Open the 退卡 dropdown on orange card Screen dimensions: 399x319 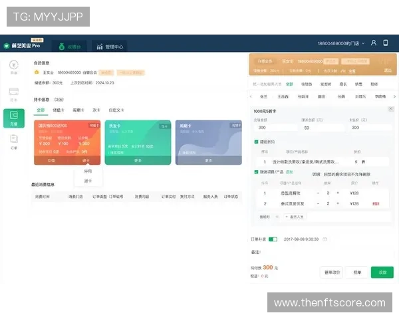(86, 161)
